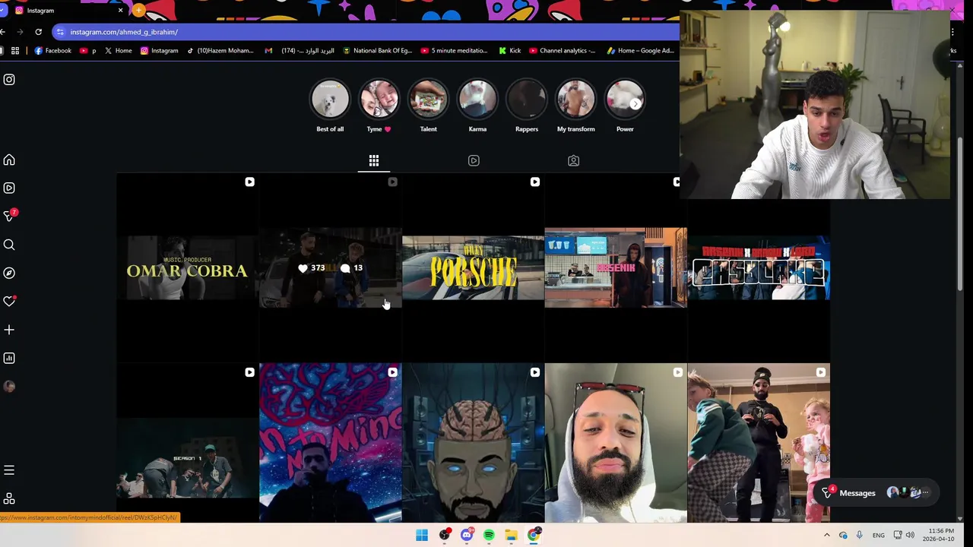Open the yellow PORSCHE post

coord(473,268)
